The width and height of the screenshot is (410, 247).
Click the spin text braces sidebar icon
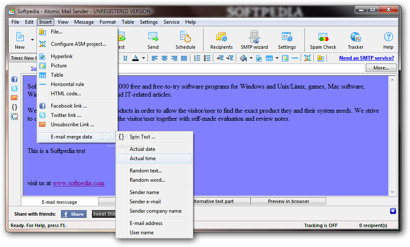(14, 107)
